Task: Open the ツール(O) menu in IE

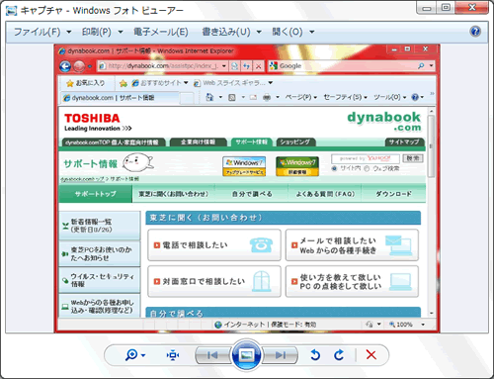Action: click(x=389, y=97)
